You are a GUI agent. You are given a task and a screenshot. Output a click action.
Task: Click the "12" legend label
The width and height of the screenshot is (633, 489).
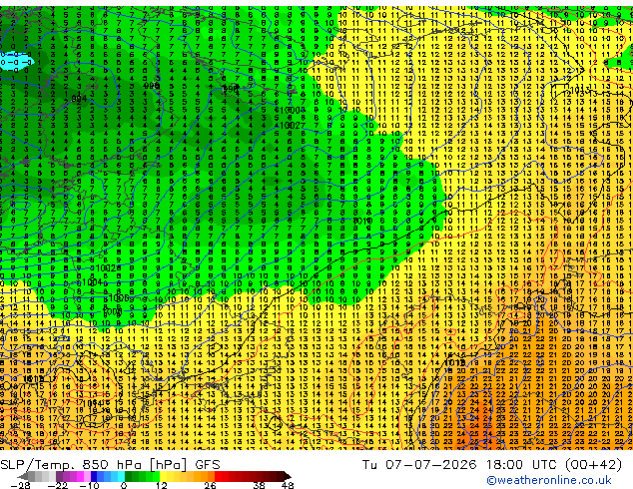(162, 485)
